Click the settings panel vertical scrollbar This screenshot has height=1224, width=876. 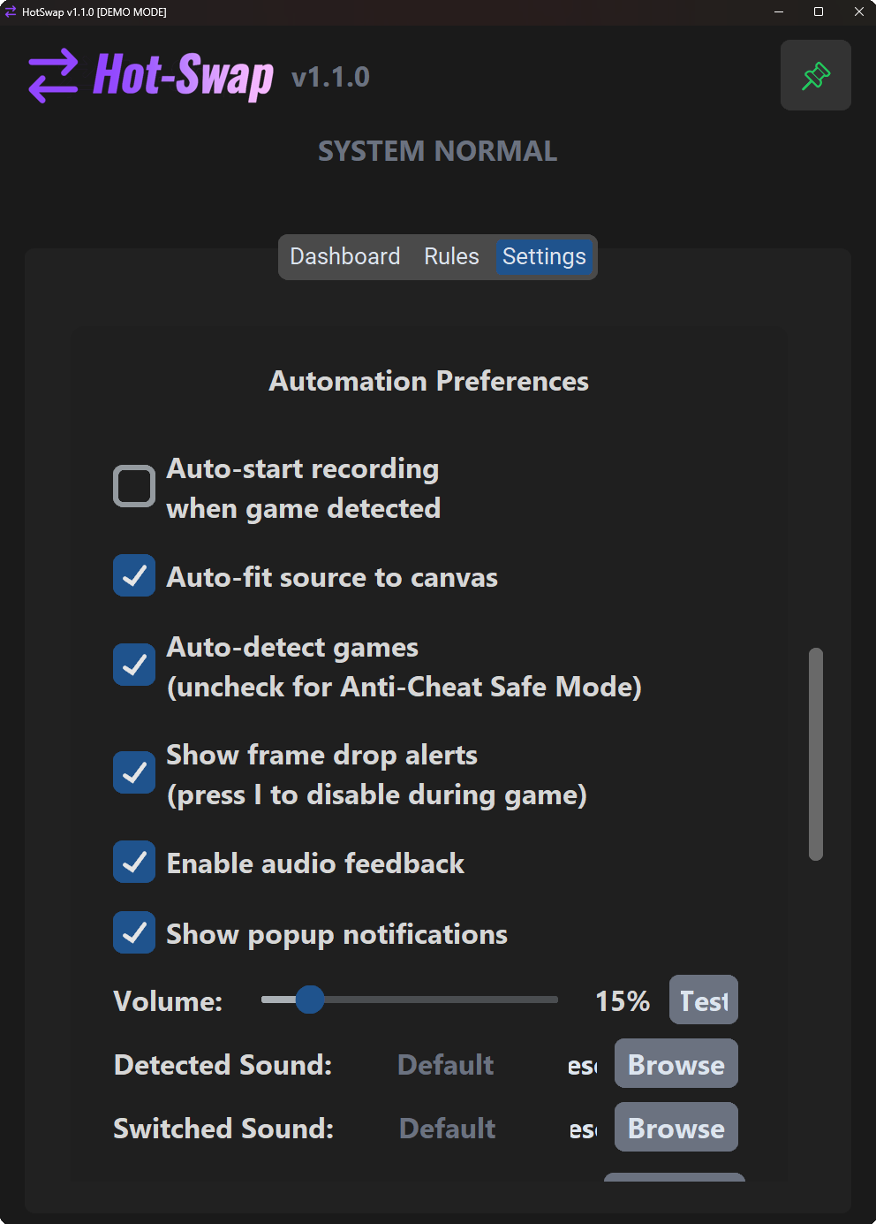(816, 754)
